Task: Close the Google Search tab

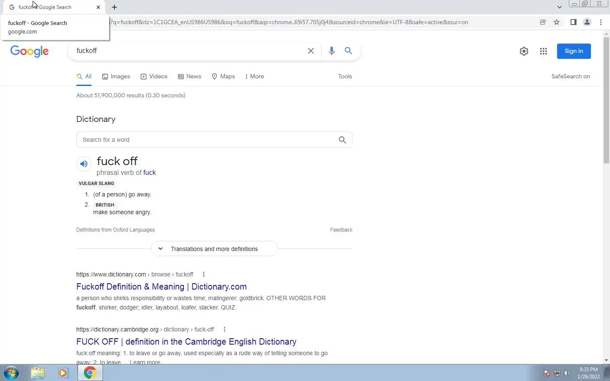Action: click(x=98, y=7)
